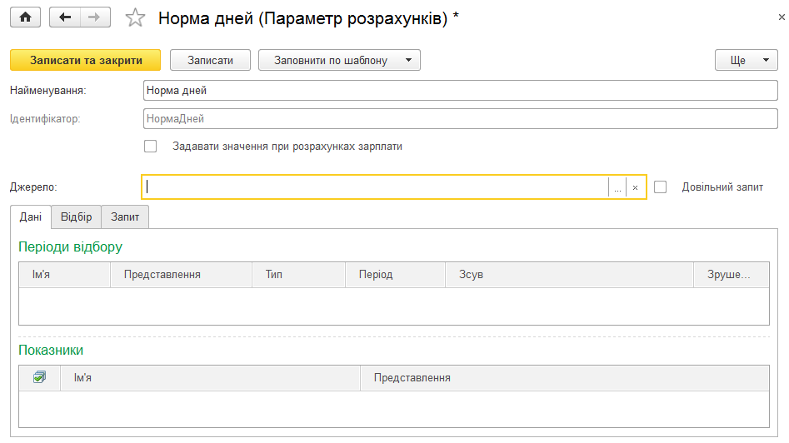Switch to the Дані tab
Viewport: 789px width, 443px height.
(31, 217)
